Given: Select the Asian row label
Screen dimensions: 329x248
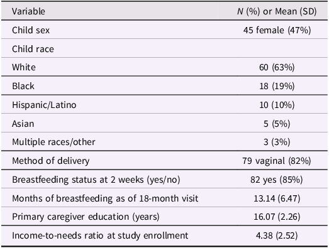Looking at the screenshot, I should tap(23, 124).
